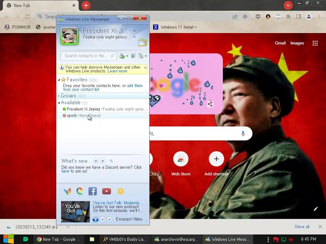Open the Facebook icon in Messenger footer
The height and width of the screenshot is (244, 326).
(93, 191)
